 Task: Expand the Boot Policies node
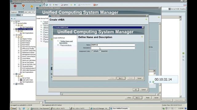(19, 45)
